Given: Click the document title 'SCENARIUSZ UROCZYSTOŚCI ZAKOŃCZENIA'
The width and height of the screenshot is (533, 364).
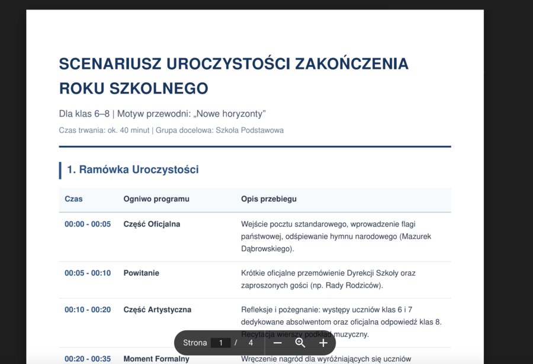Looking at the screenshot, I should click(x=233, y=64).
